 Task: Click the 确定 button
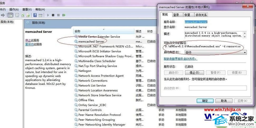tap(205, 101)
